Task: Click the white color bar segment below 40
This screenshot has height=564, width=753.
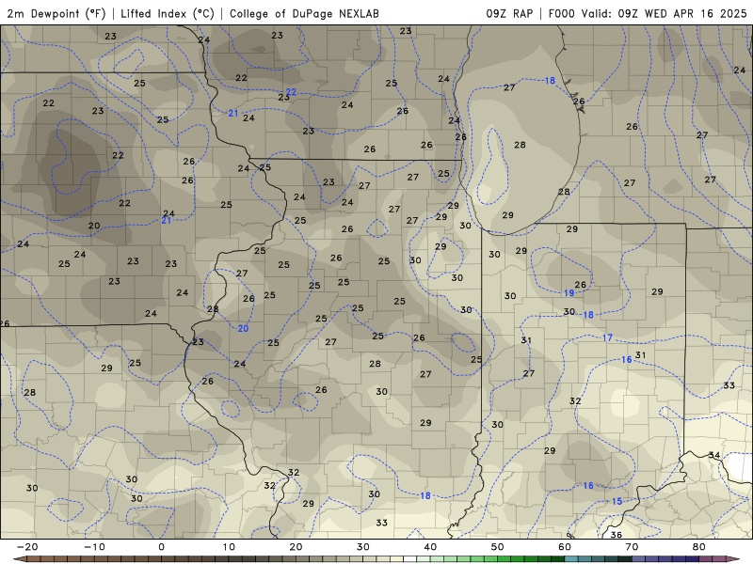Action: [x=410, y=559]
